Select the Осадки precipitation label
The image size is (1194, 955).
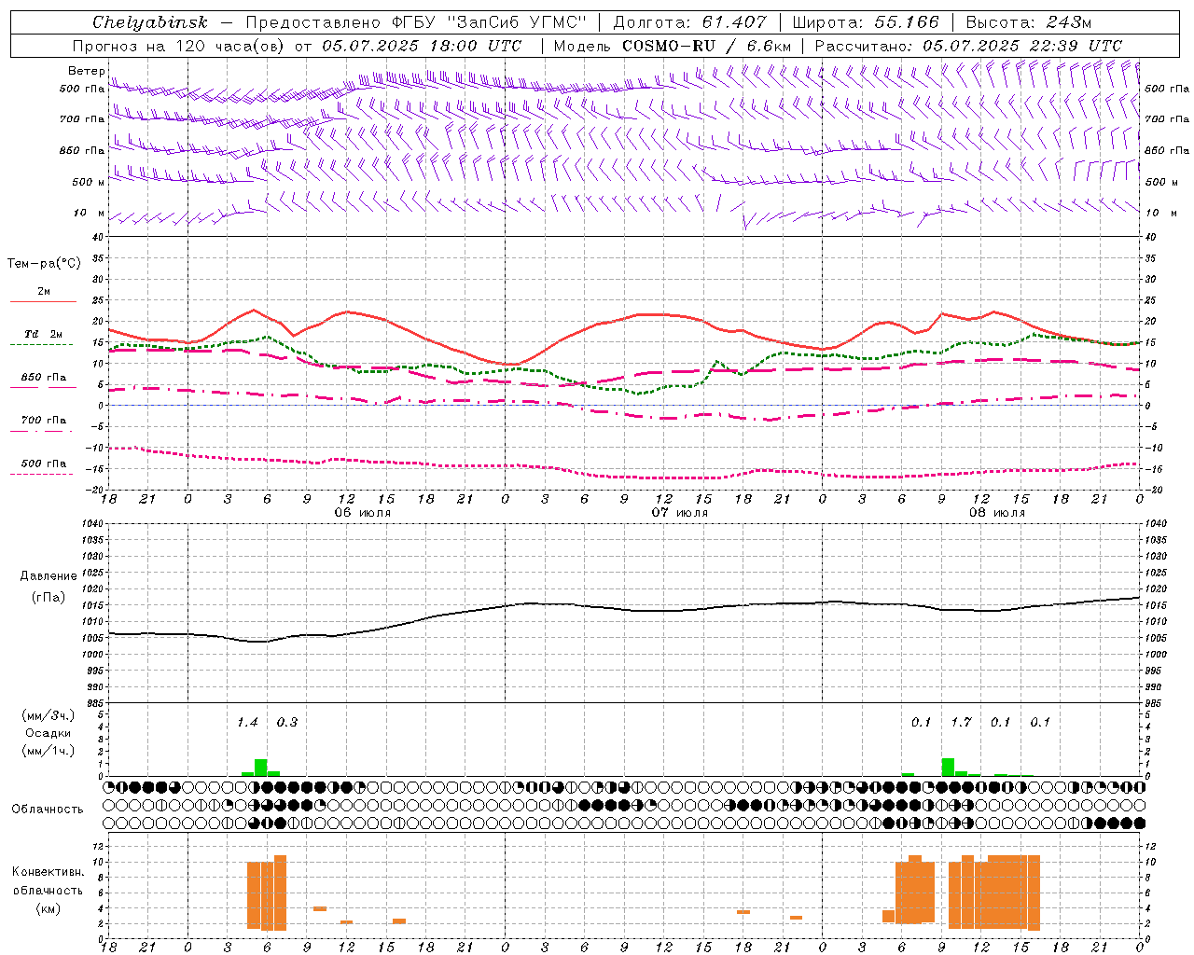tap(48, 733)
